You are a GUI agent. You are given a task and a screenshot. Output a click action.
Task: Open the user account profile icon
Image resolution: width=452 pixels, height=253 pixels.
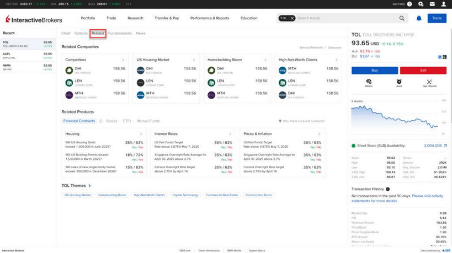(444, 4)
